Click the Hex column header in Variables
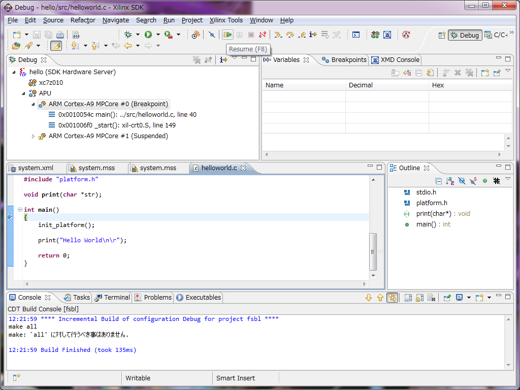520x390 pixels. [x=470, y=85]
